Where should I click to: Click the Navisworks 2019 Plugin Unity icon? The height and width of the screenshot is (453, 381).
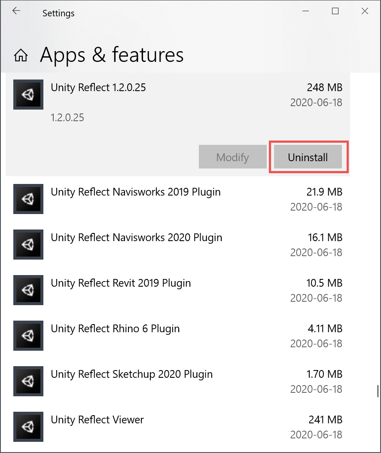point(28,199)
